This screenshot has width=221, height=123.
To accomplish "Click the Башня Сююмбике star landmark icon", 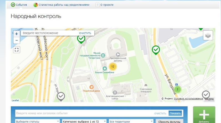I will click(x=105, y=68).
